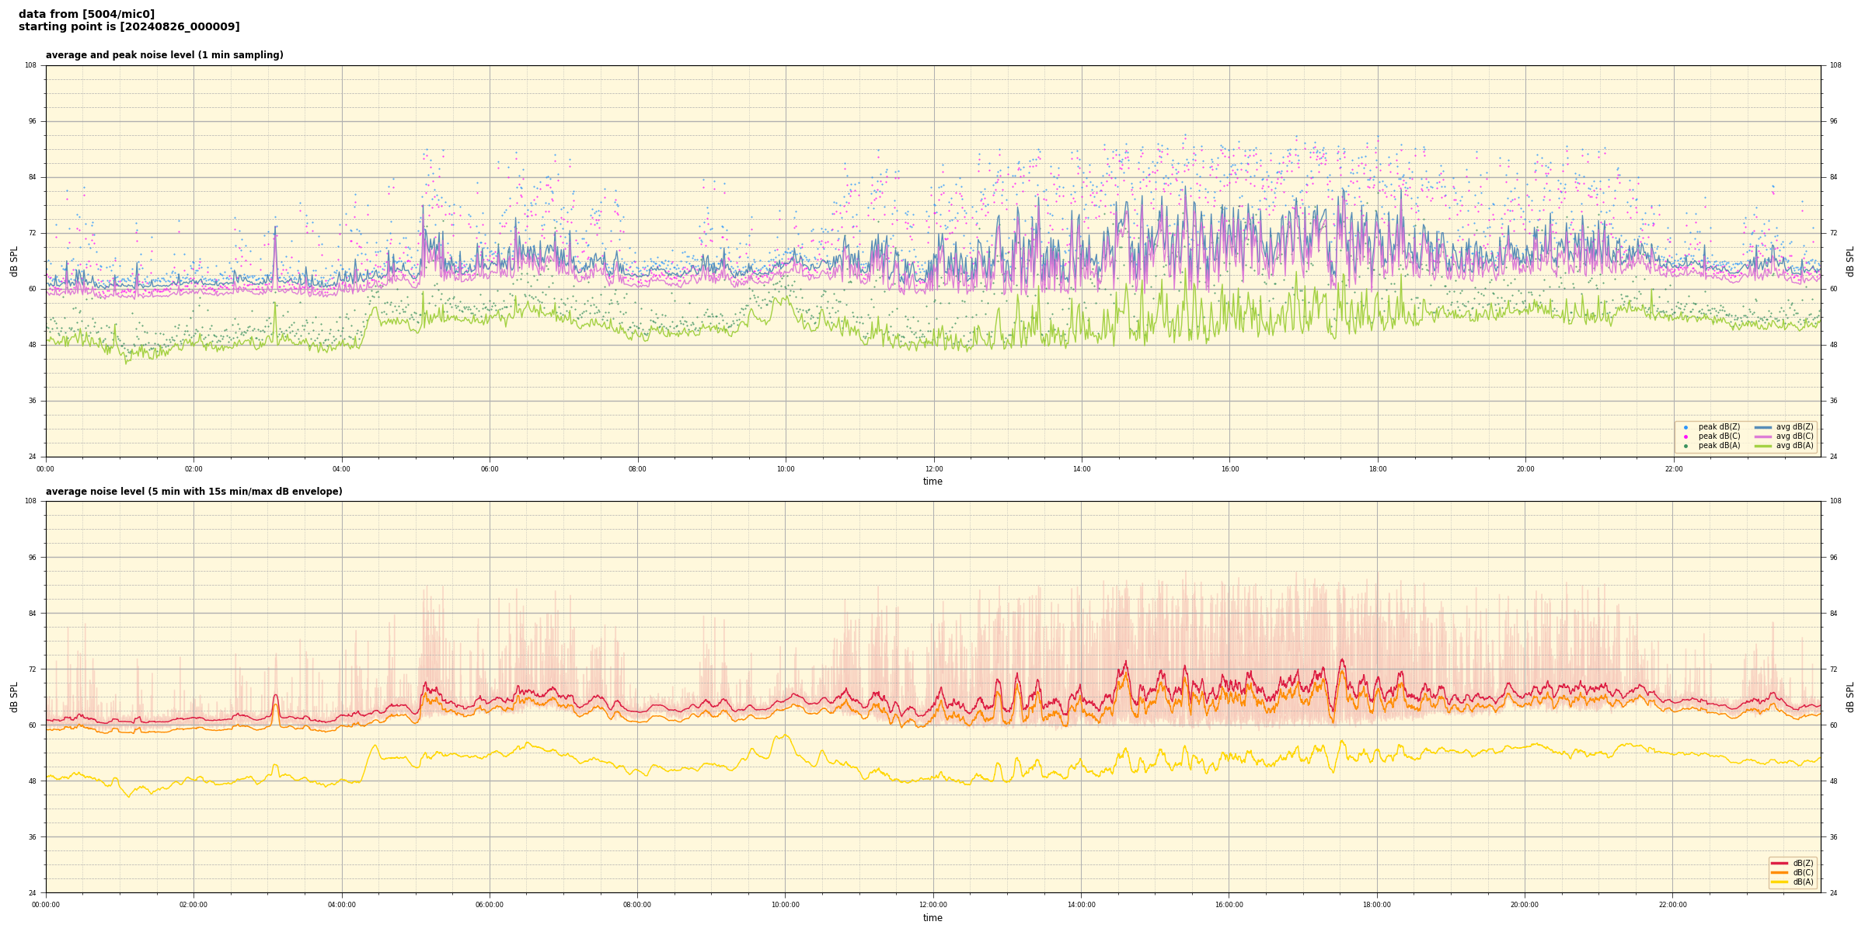The height and width of the screenshot is (932, 1865).
Task: Click top chart's left 'dB SPL' axis label
Action: (x=14, y=261)
